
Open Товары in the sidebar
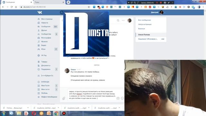(44, 62)
